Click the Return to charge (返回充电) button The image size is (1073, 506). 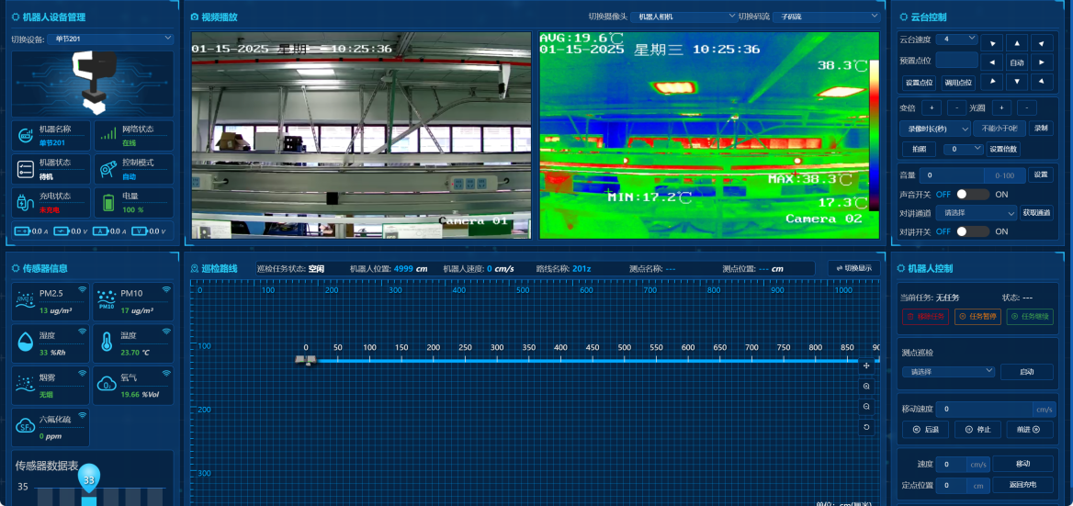tap(1023, 485)
